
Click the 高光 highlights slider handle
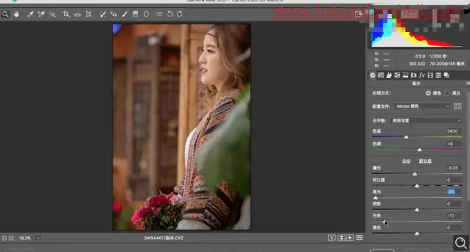(x=375, y=197)
